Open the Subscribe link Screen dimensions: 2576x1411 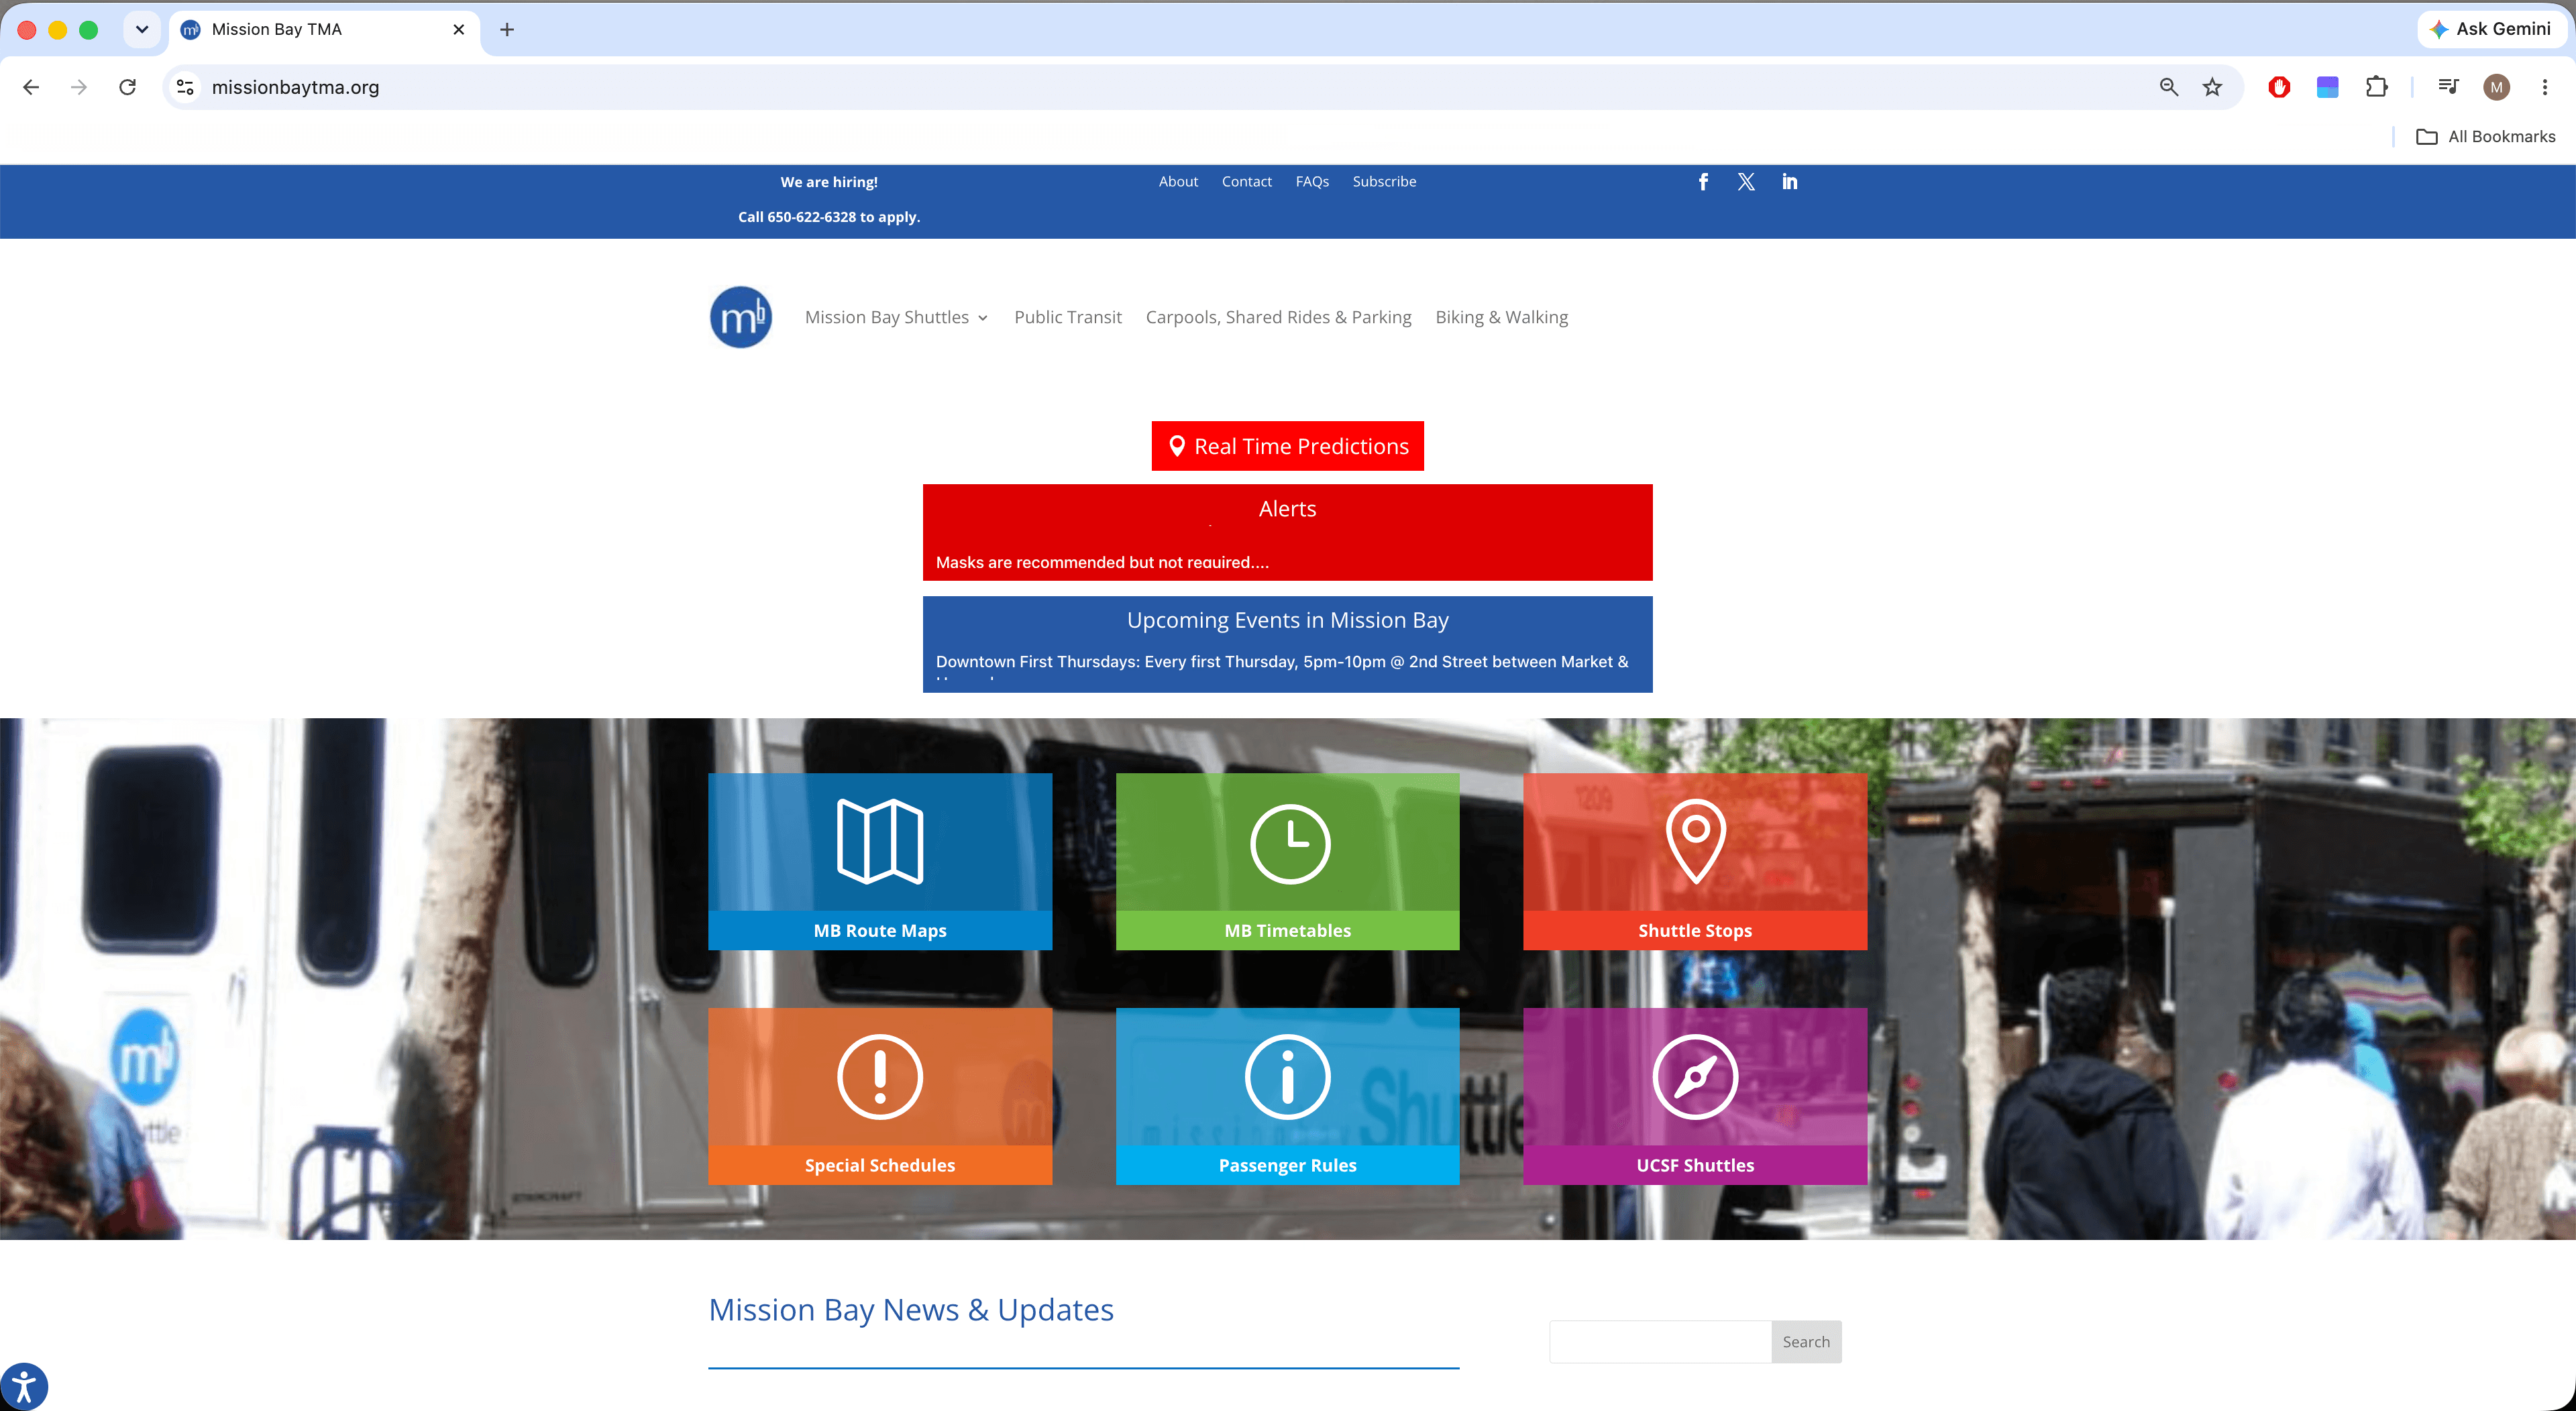(x=1384, y=182)
